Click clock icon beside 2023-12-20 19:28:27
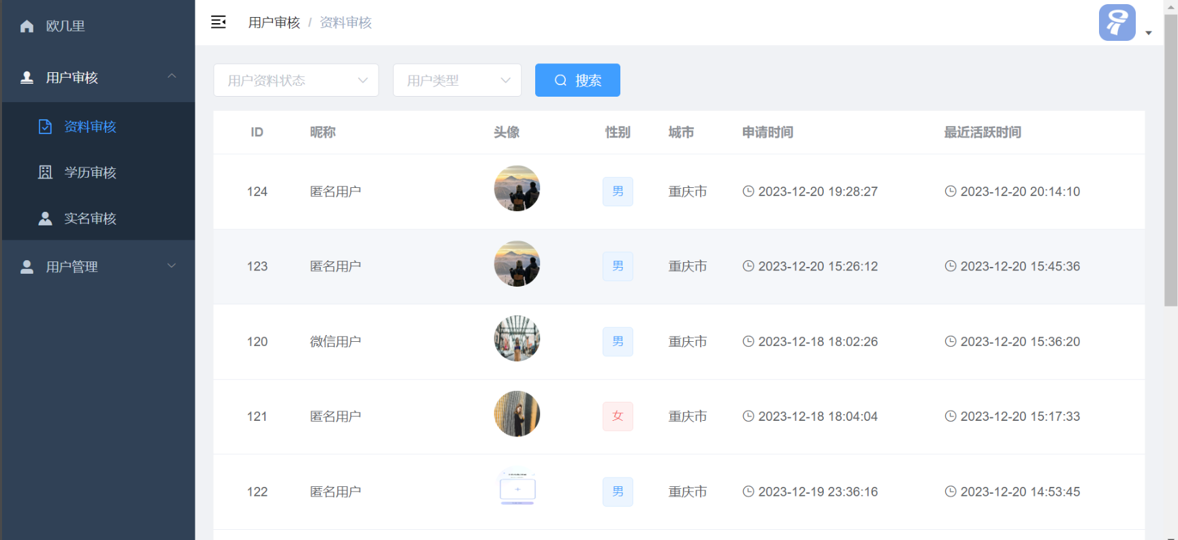Screen dimensions: 1178x540 748,191
